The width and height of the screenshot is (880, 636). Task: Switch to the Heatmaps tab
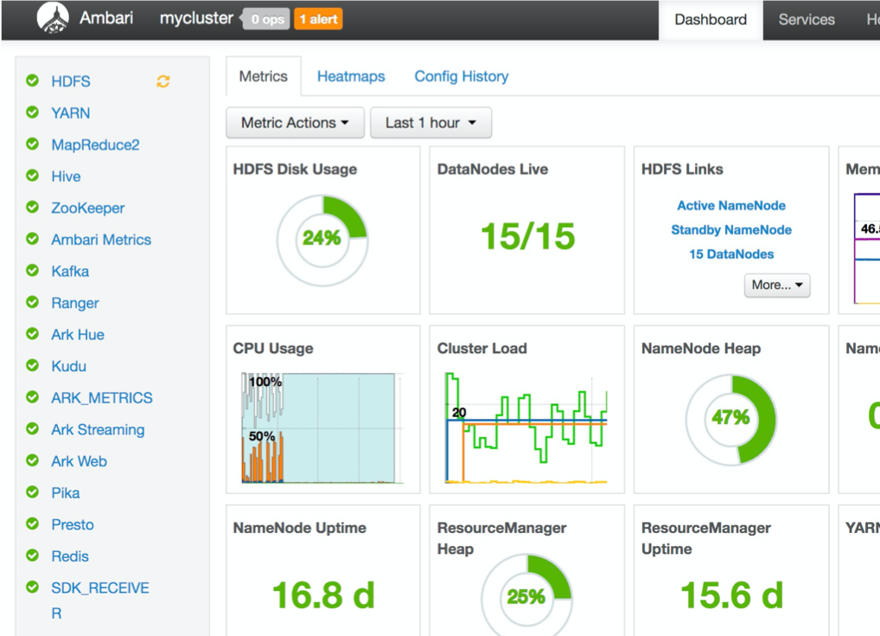[x=351, y=76]
